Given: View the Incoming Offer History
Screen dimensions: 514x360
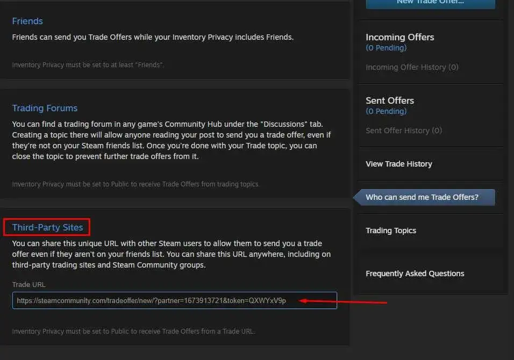Looking at the screenshot, I should [x=411, y=67].
